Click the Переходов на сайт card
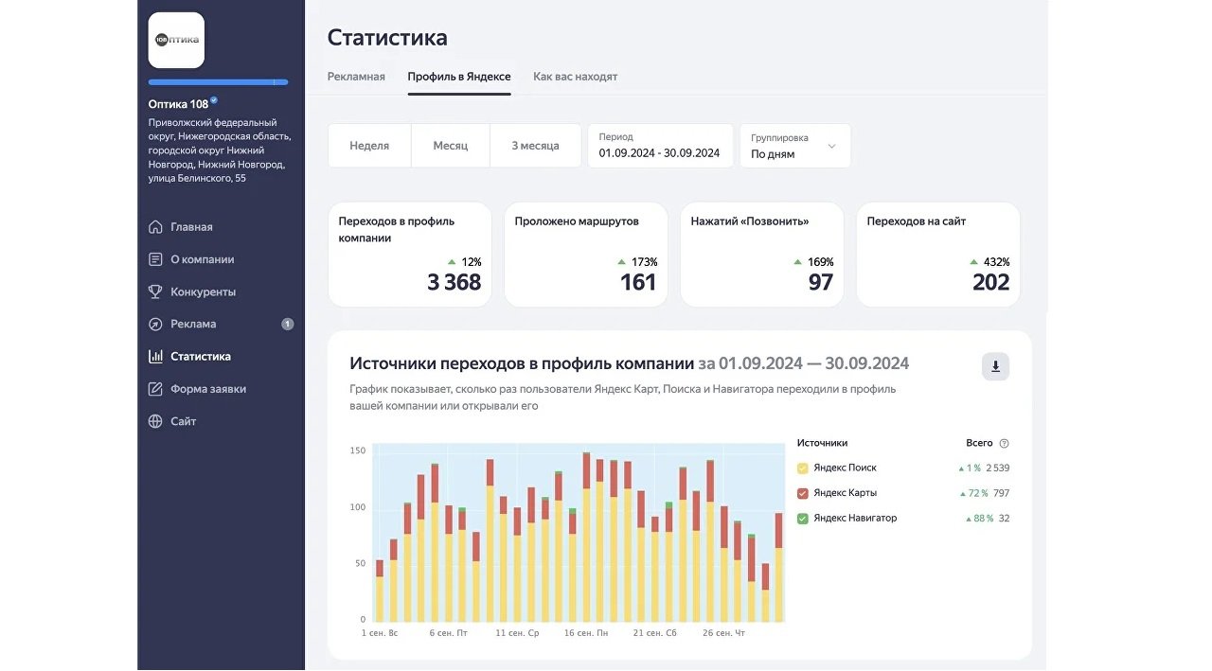The image size is (1212, 671). pyautogui.click(x=938, y=255)
